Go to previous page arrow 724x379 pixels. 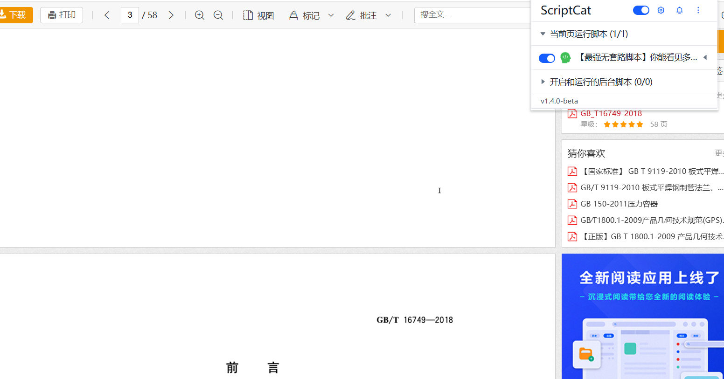107,15
